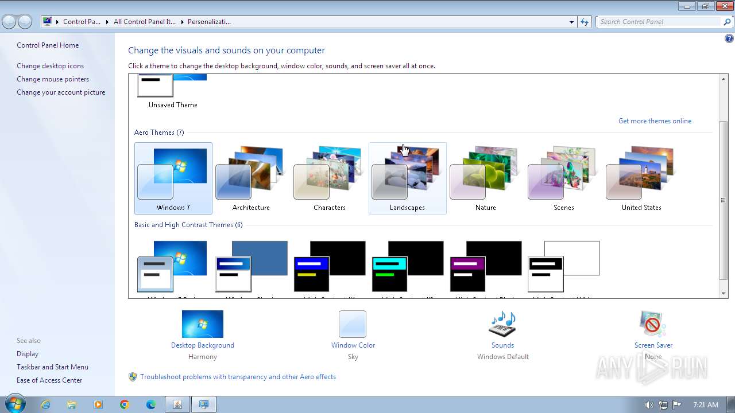This screenshot has width=735, height=413.
Task: Open the address bar history dropdown
Action: (x=571, y=22)
